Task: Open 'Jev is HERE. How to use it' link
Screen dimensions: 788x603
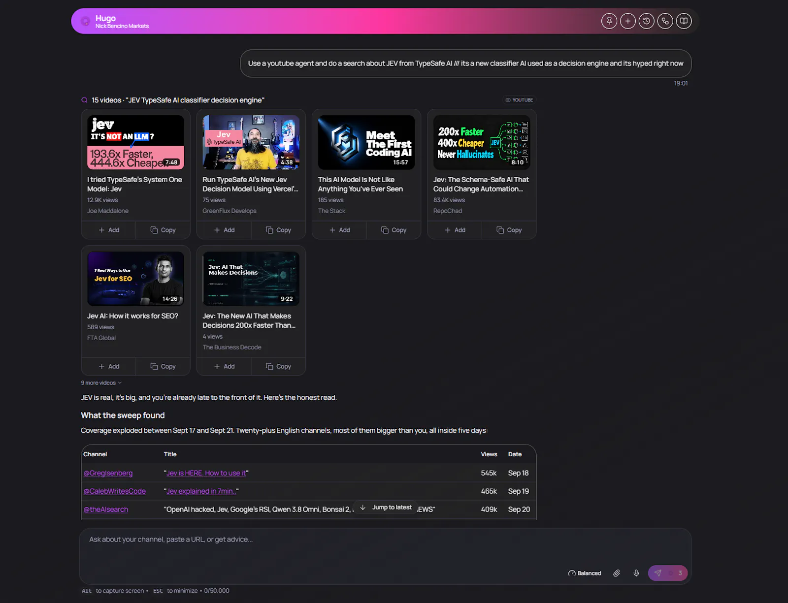Action: click(206, 473)
